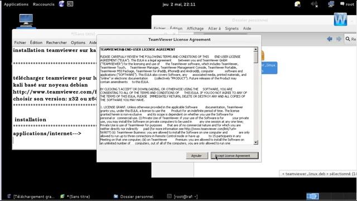Viewport: 357px width, 201px height.
Task: Open Aller à menu in file manager
Action: point(214,28)
